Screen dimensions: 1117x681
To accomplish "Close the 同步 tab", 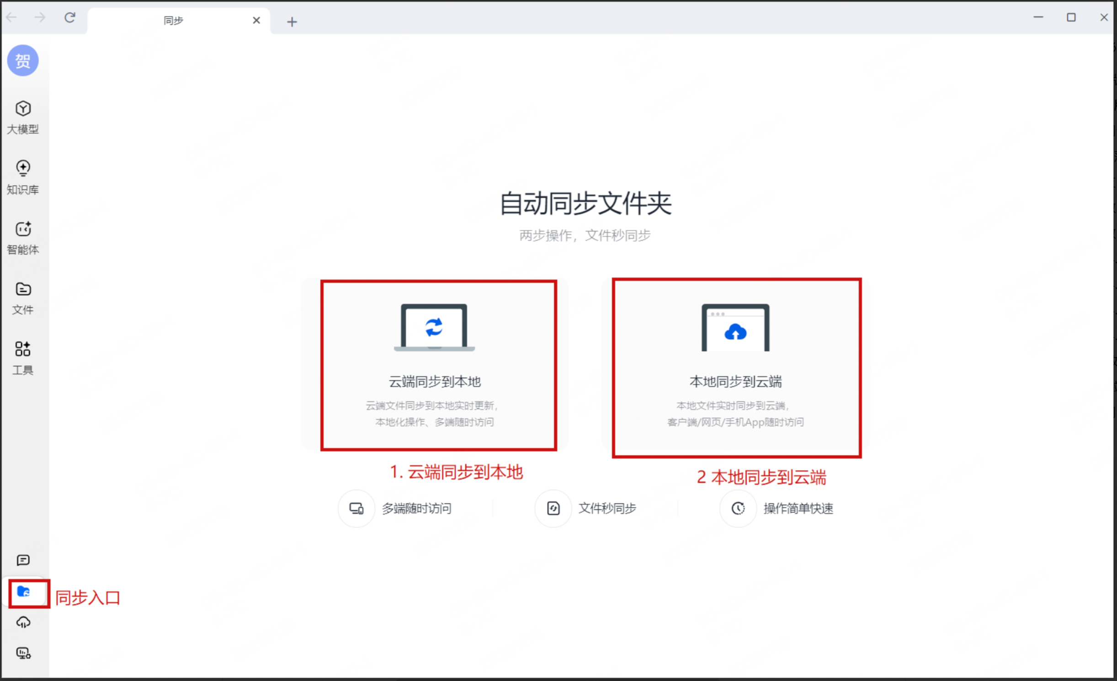I will (x=256, y=20).
